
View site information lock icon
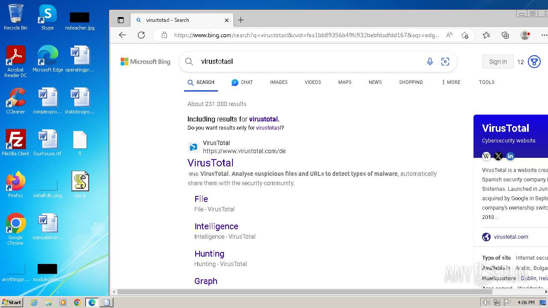click(164, 35)
